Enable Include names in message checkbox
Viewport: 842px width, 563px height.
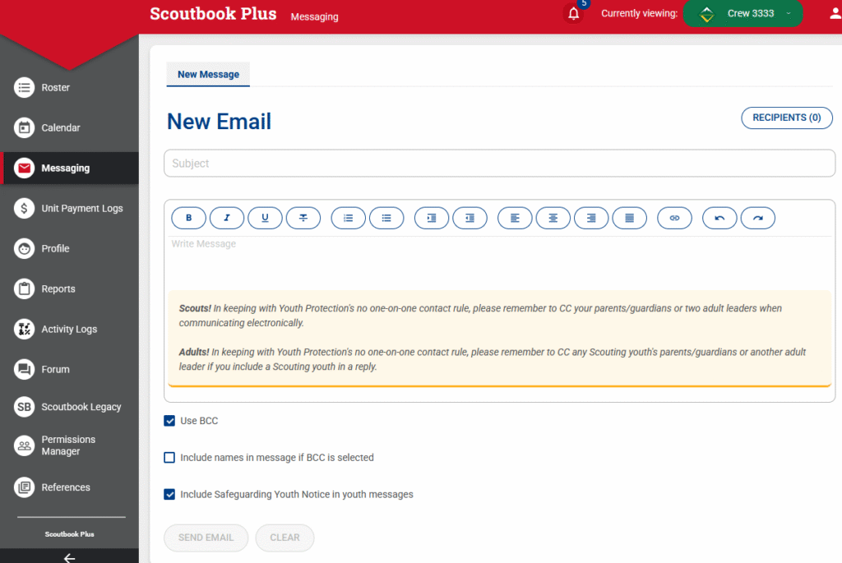point(169,458)
